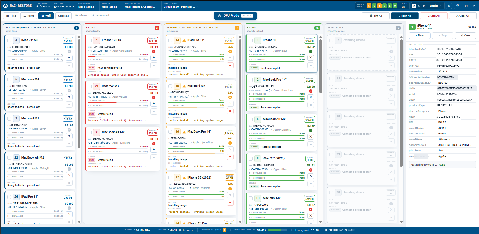
Task: Click the Select all button
Action: pyautogui.click(x=63, y=16)
